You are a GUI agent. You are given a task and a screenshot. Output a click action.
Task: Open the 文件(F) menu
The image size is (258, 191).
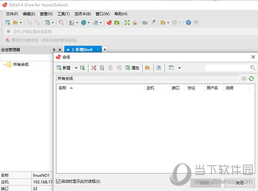tap(12, 14)
